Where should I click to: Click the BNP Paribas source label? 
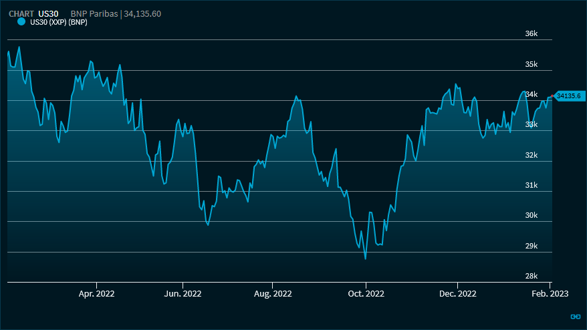pyautogui.click(x=94, y=13)
